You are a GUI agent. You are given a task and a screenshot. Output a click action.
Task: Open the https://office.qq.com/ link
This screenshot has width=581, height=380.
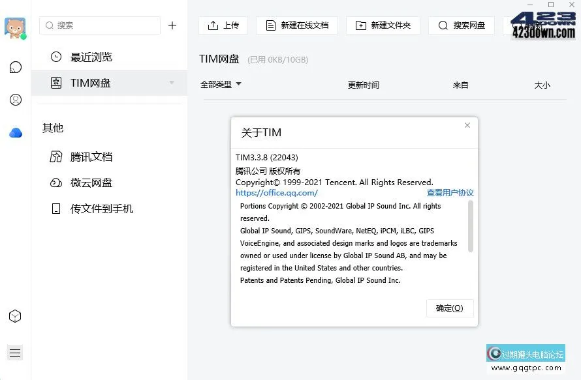point(277,193)
